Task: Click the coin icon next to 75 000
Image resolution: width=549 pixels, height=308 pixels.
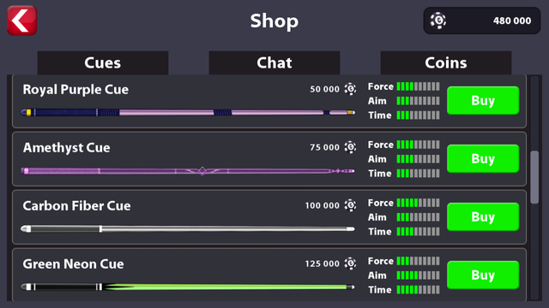Action: pos(350,147)
